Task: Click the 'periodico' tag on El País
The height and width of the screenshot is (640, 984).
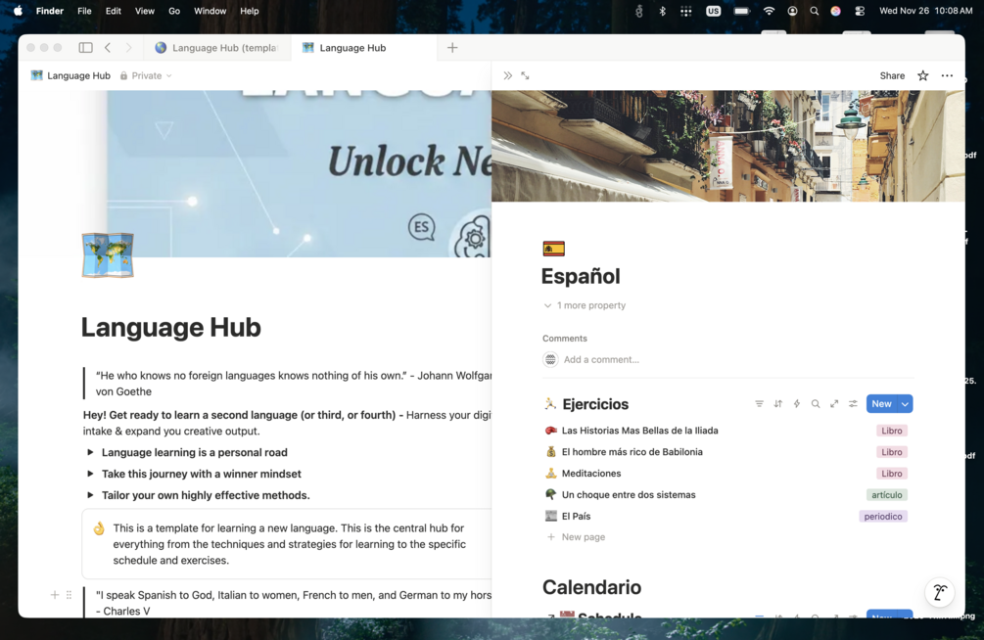Action: [882, 517]
